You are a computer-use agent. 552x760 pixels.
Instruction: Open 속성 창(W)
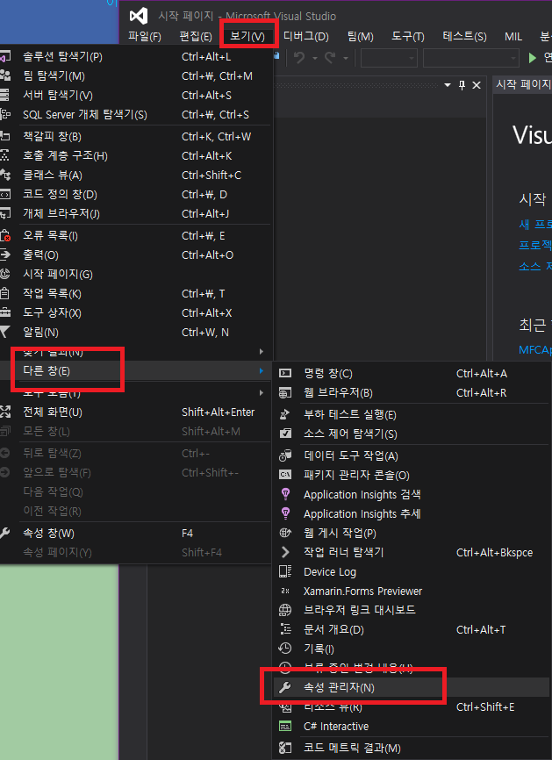click(x=136, y=534)
